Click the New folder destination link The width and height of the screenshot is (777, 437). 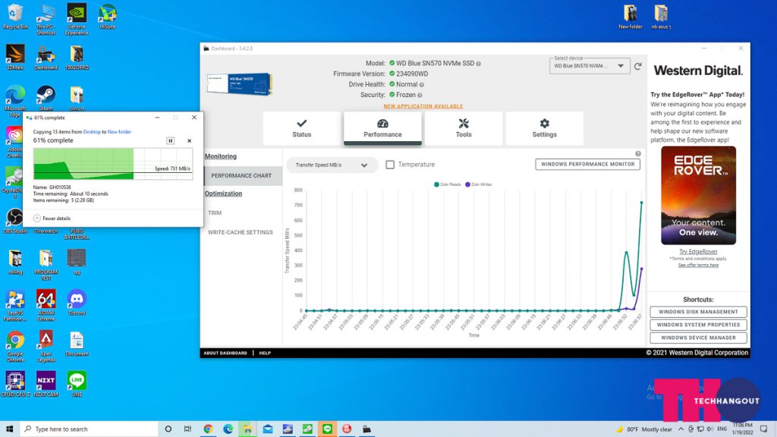pyautogui.click(x=119, y=132)
